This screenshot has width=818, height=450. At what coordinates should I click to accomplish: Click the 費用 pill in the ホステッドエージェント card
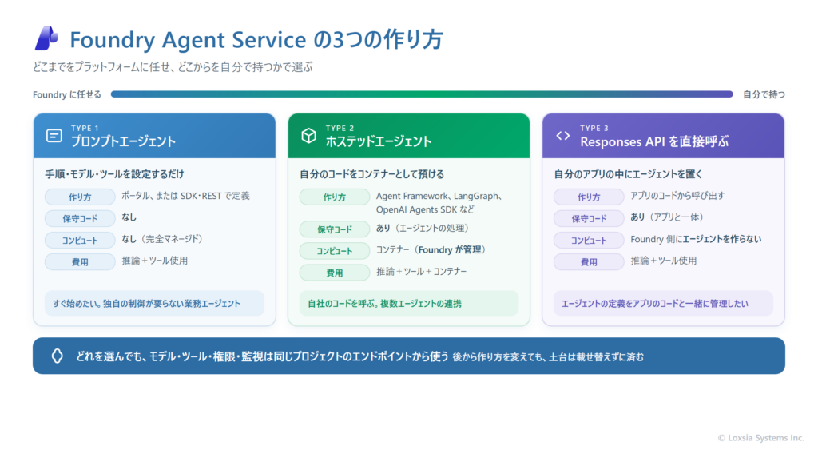pyautogui.click(x=335, y=273)
